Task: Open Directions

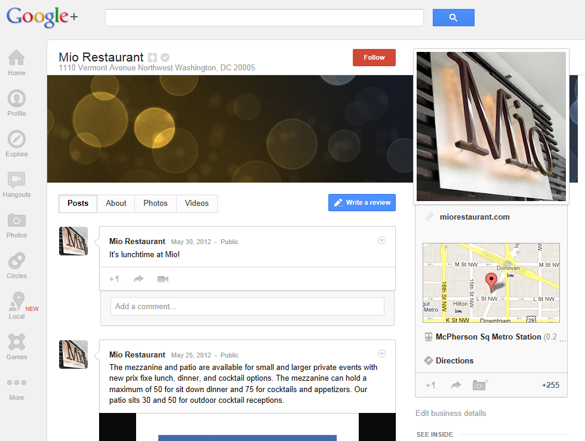Action: coord(454,361)
